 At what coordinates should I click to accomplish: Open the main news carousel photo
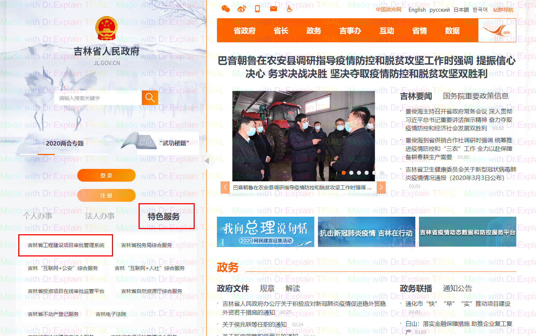[x=303, y=136]
